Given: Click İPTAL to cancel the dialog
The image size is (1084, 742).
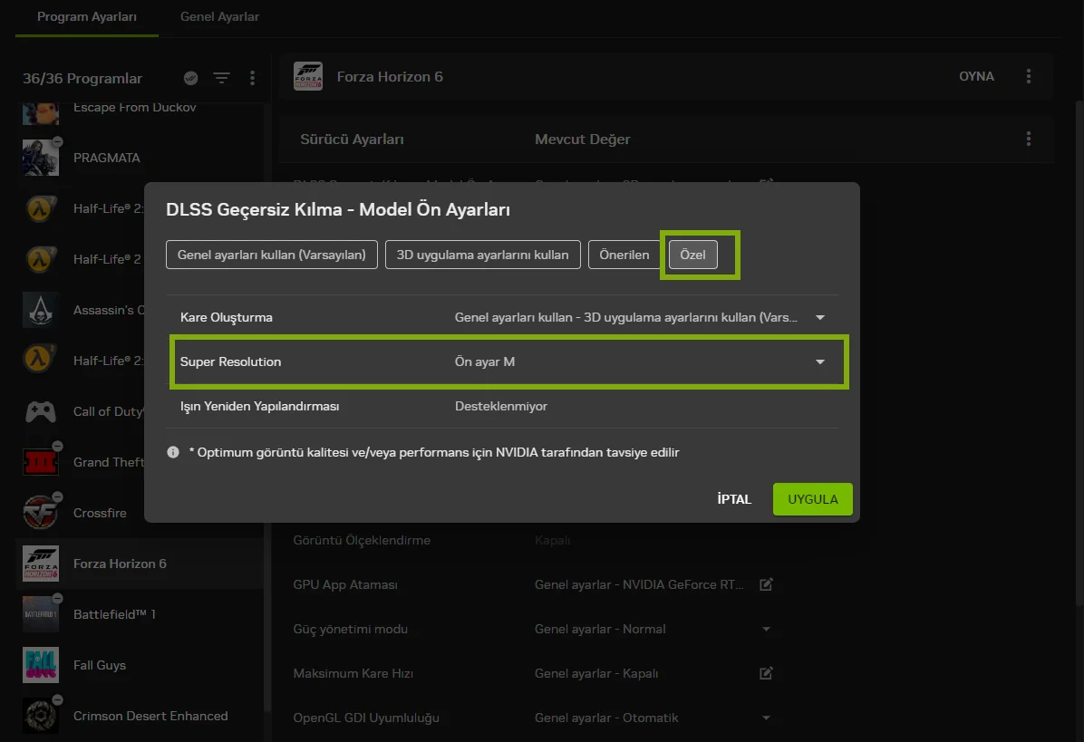Looking at the screenshot, I should click(x=734, y=499).
